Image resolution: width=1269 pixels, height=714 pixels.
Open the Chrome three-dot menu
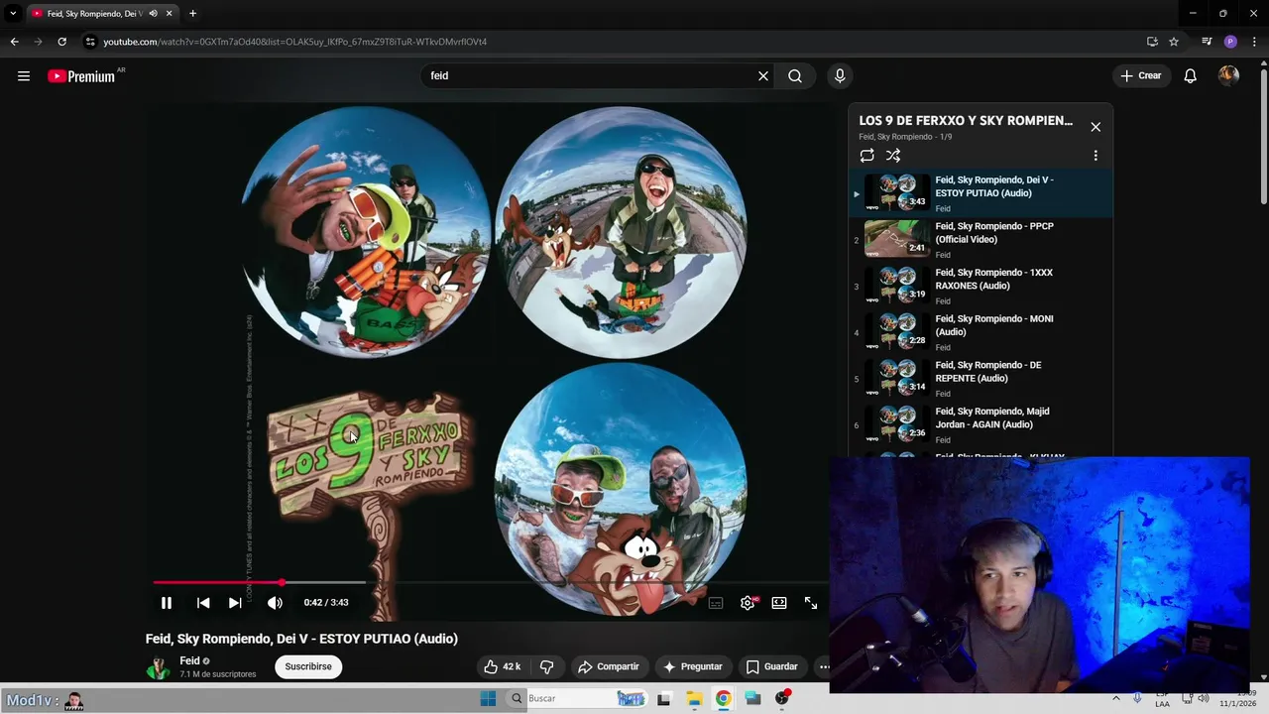(1254, 42)
